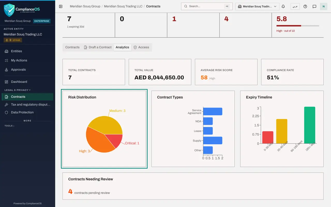Select the Analytics tab
Viewport: 331px width, 207px height.
[122, 47]
